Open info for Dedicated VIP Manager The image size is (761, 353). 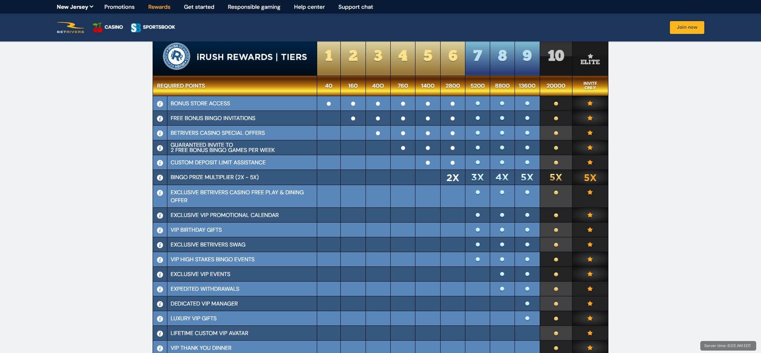coord(160,304)
